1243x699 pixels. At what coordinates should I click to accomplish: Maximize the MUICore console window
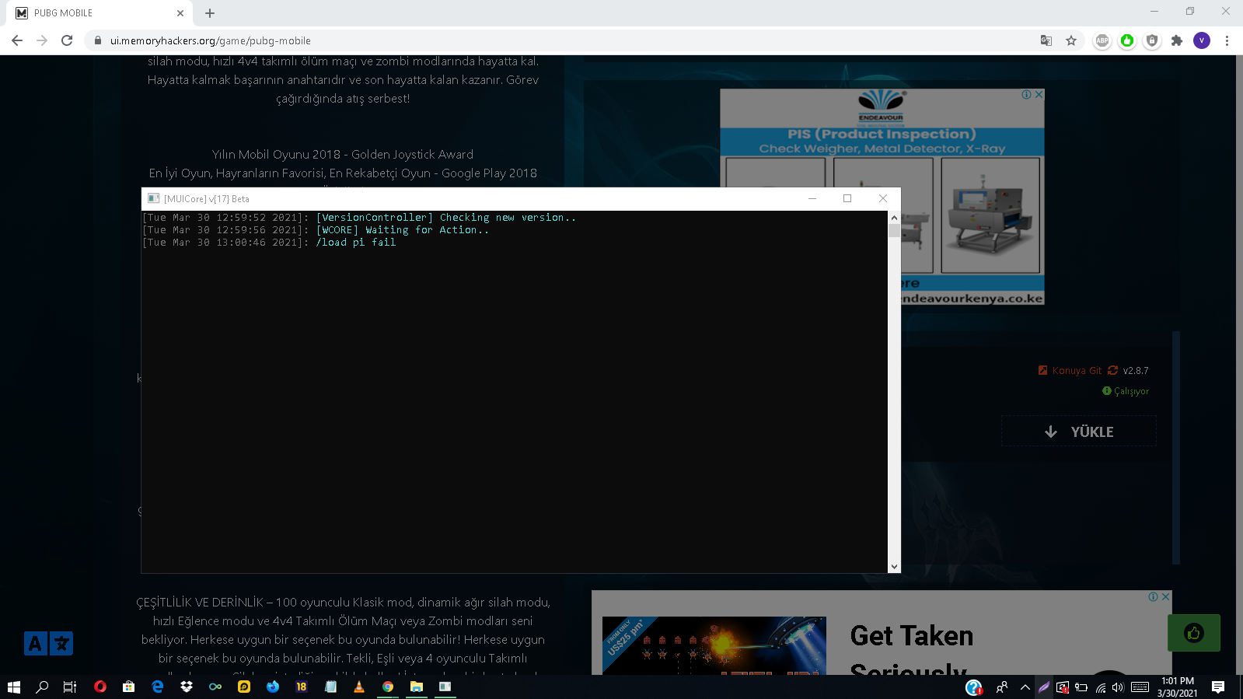[847, 198]
